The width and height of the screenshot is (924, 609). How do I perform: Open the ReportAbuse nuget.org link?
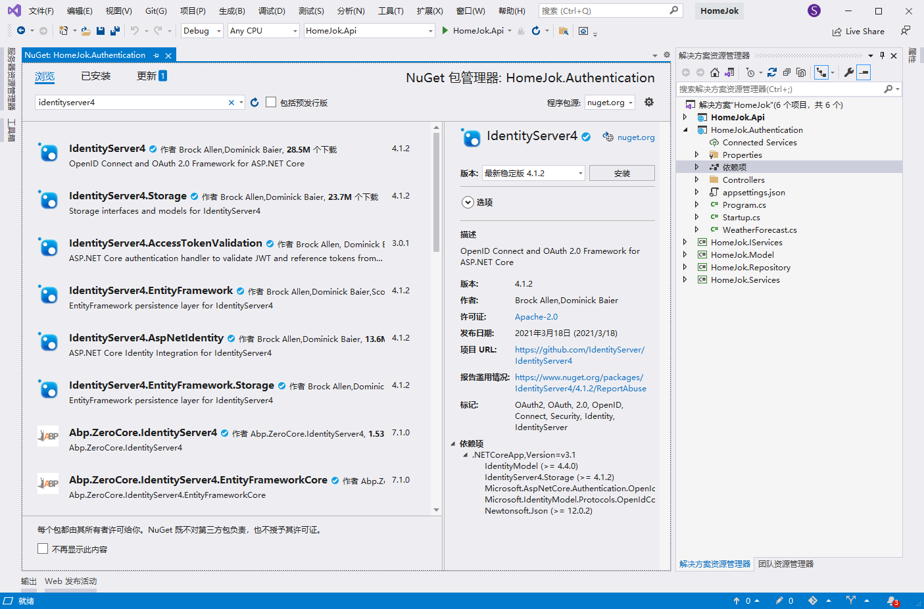tap(581, 383)
